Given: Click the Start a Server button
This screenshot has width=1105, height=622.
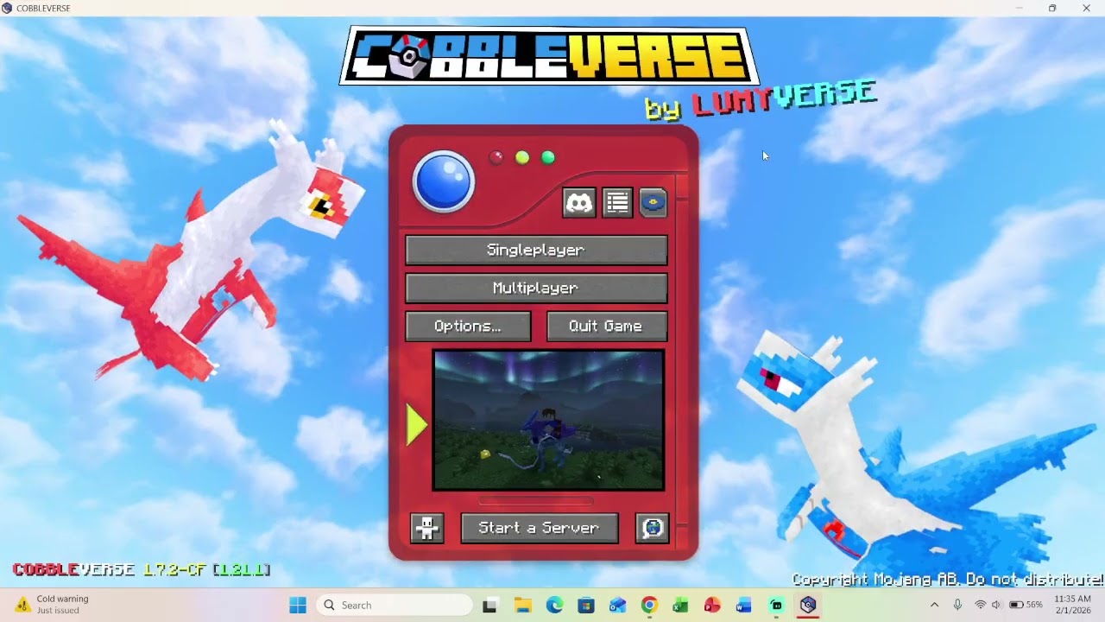Looking at the screenshot, I should [x=540, y=528].
